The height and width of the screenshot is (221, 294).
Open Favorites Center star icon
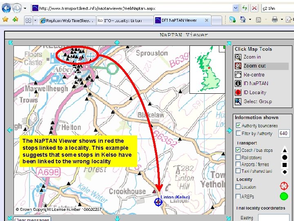click(x=5, y=19)
